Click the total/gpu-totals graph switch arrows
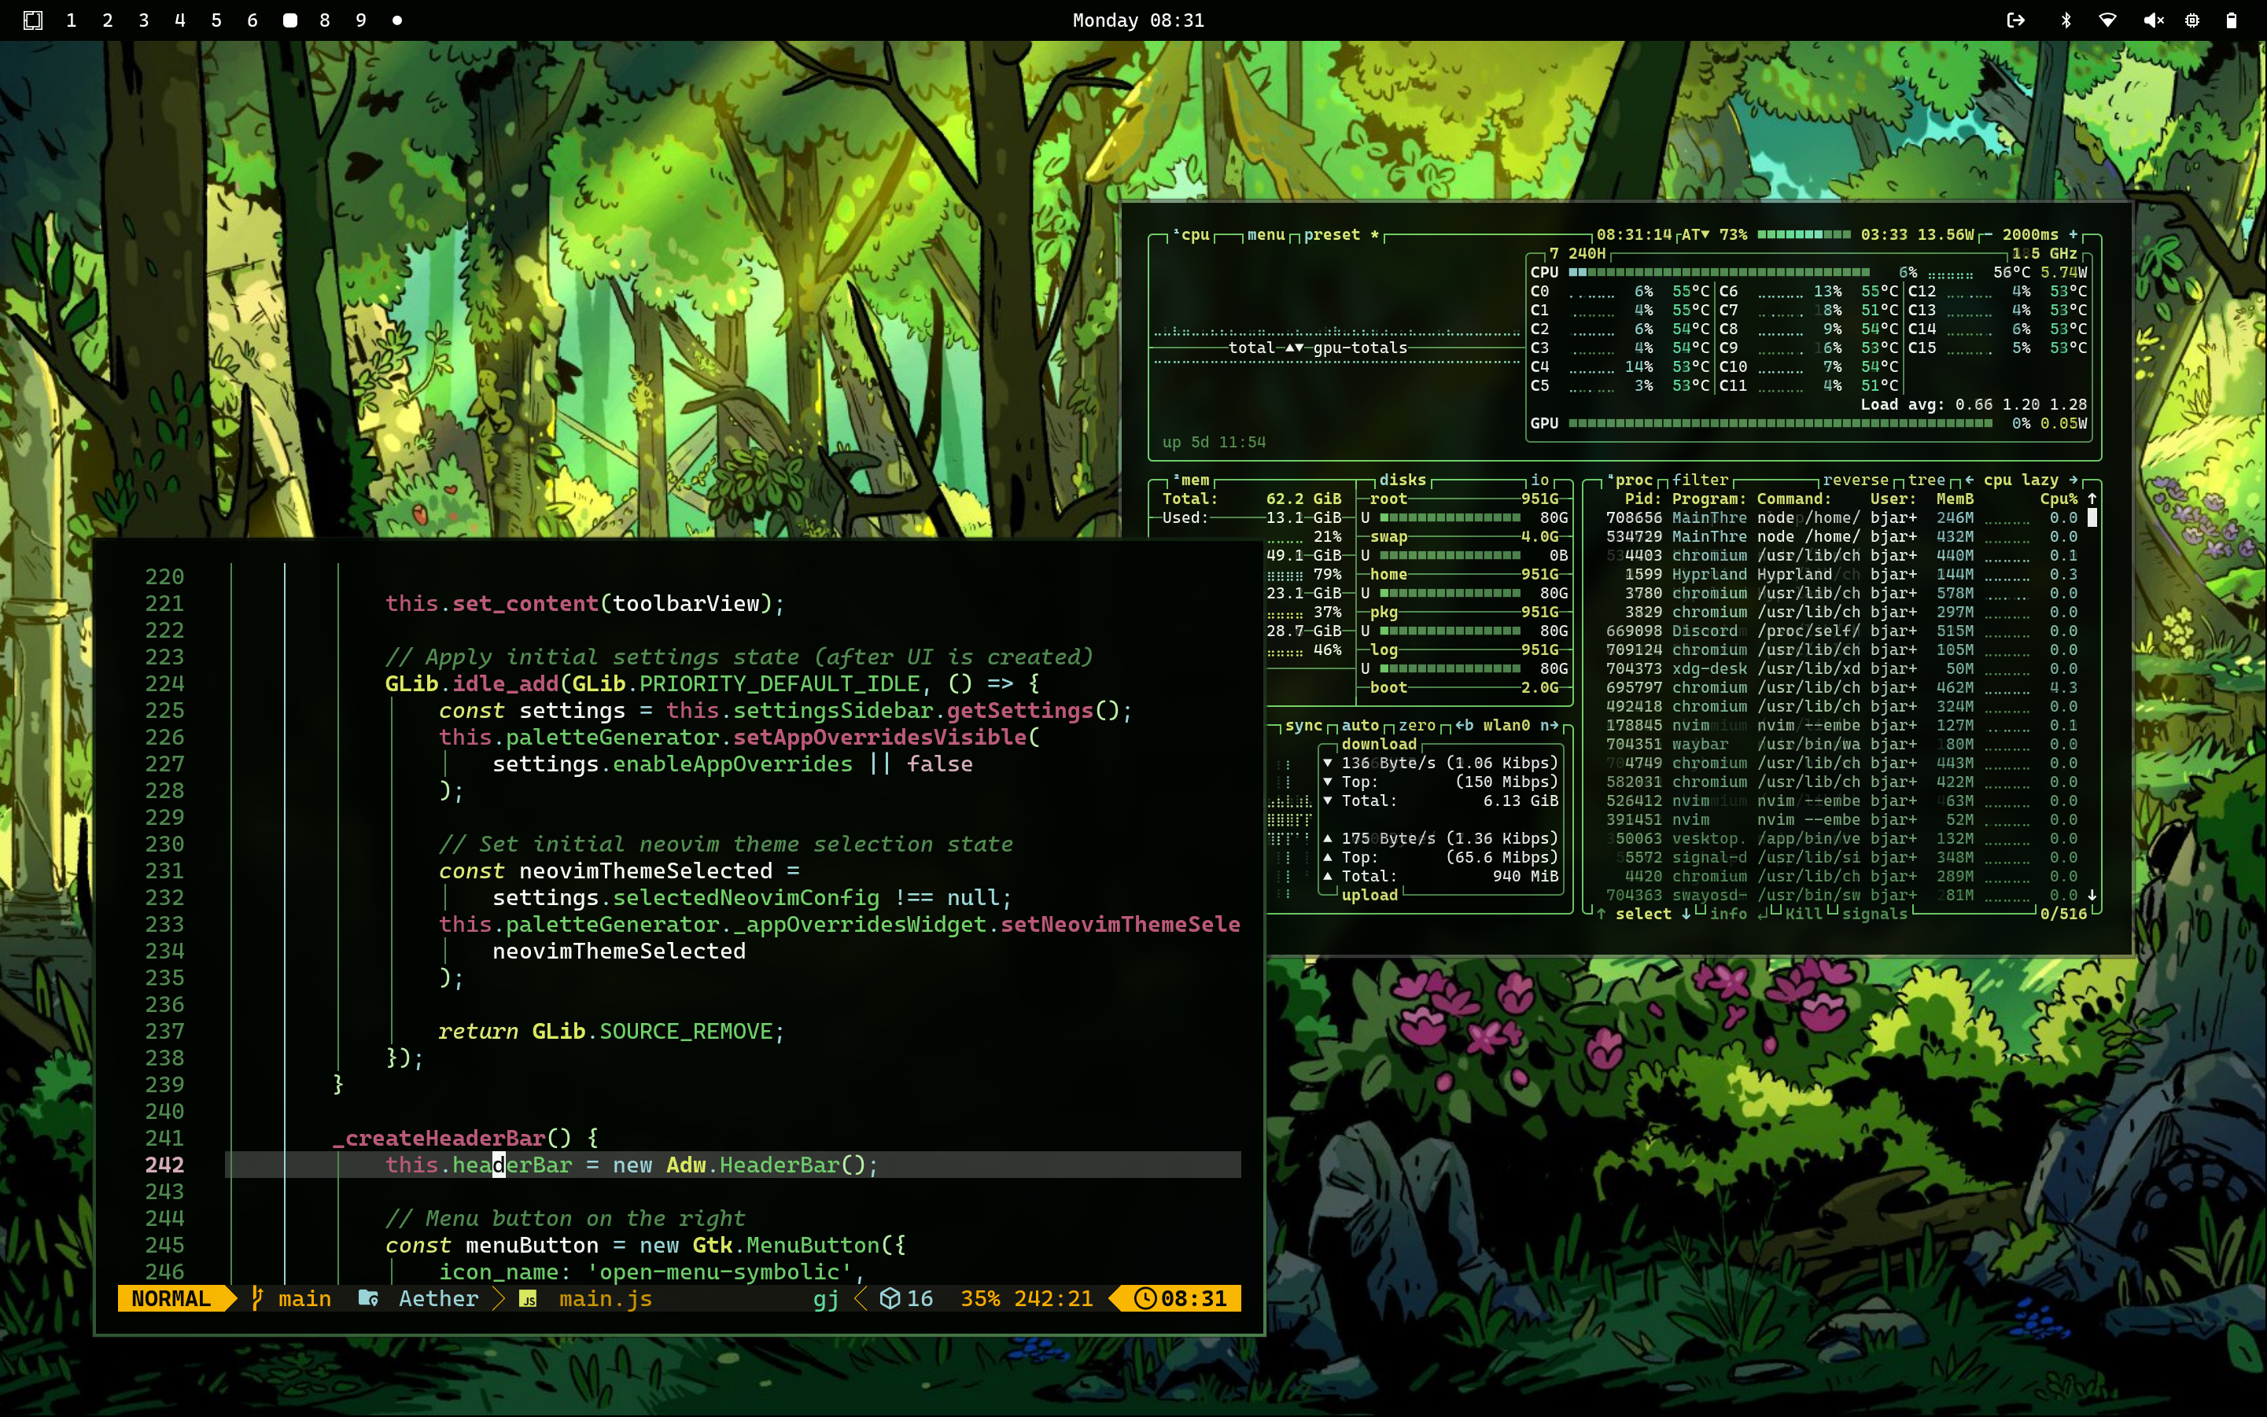This screenshot has width=2267, height=1417. tap(1294, 348)
